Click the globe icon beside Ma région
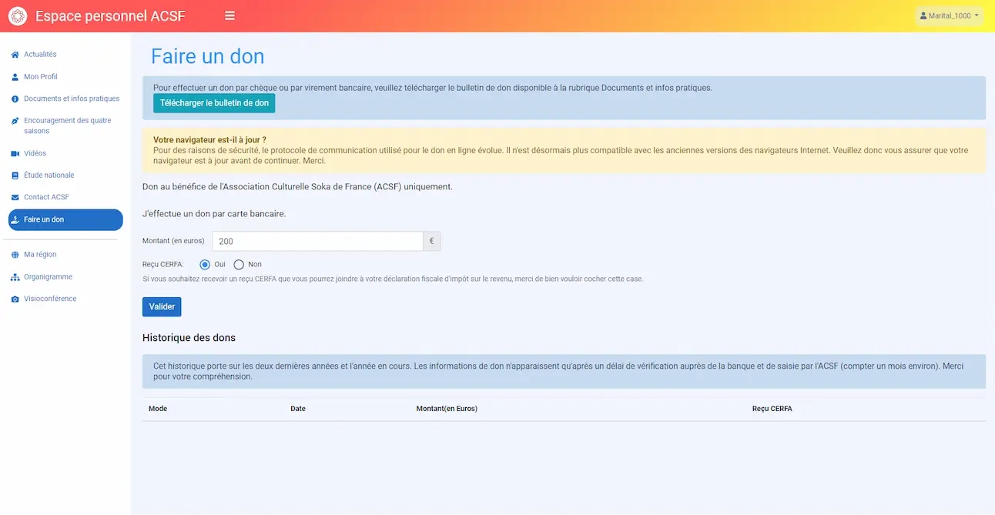The width and height of the screenshot is (995, 515). pos(15,255)
